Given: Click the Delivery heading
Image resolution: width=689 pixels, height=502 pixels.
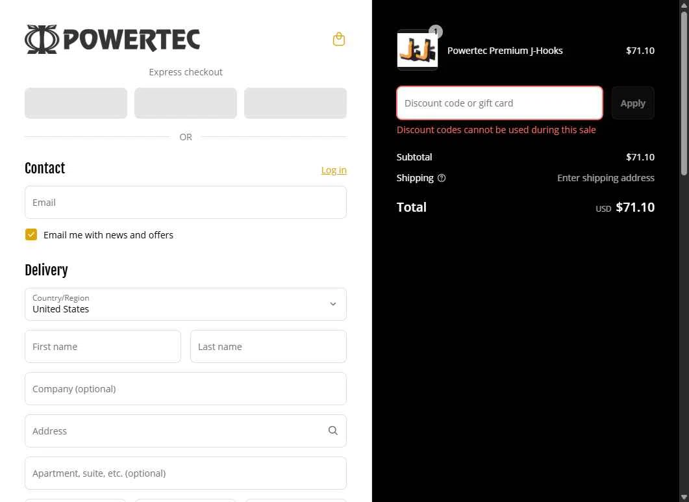Looking at the screenshot, I should pos(47,270).
